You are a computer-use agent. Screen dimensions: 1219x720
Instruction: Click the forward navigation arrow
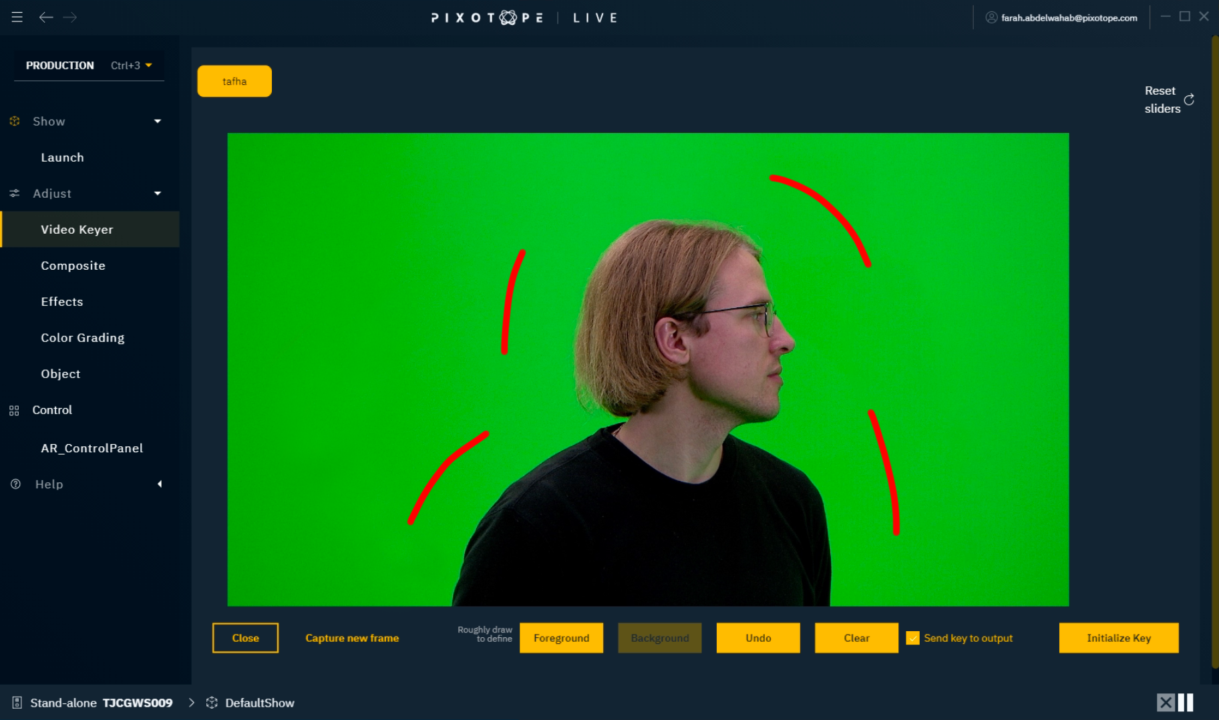[70, 17]
